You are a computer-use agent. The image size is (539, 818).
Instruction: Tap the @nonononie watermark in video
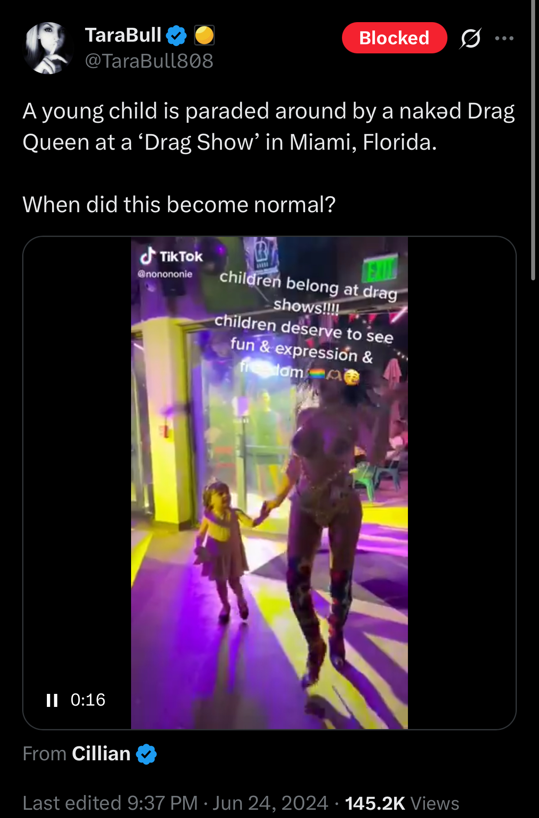(x=165, y=274)
